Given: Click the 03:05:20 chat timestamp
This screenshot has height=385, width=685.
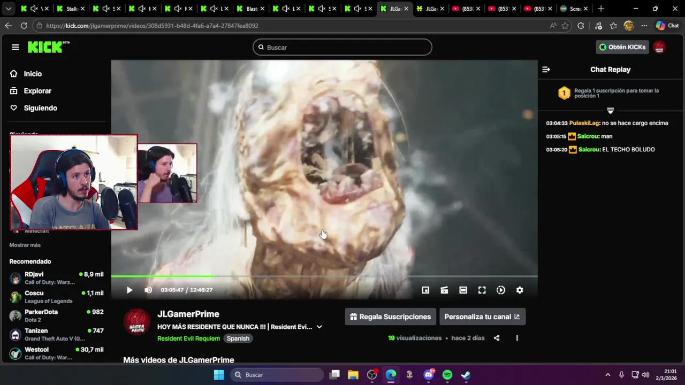Looking at the screenshot, I should click(x=557, y=150).
